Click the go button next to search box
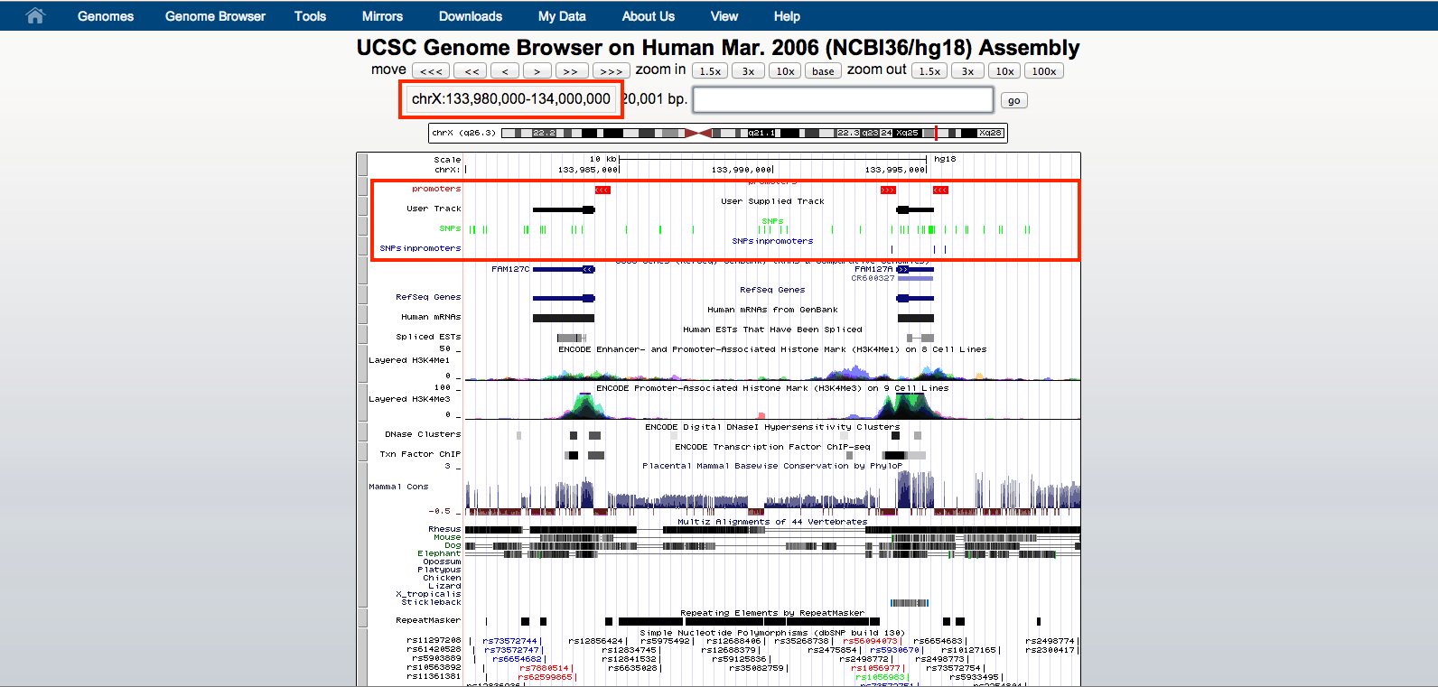Screen dimensions: 1438x687 coord(1013,100)
